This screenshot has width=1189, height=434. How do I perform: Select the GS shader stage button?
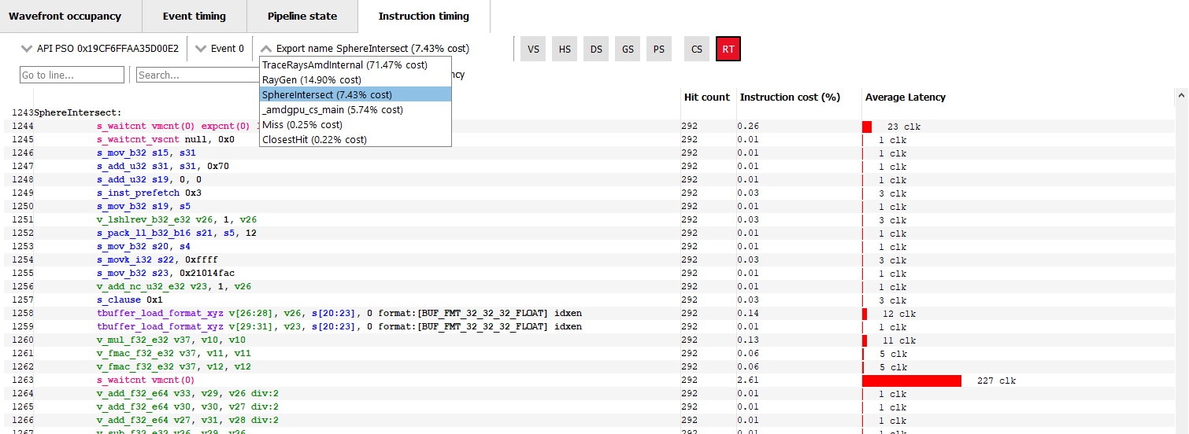click(x=628, y=49)
